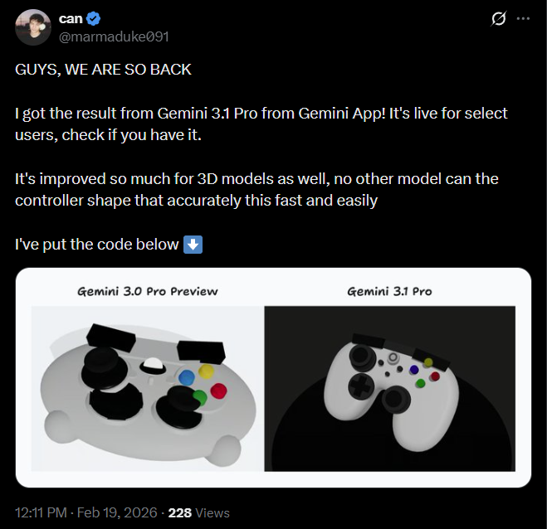Screen dimensions: 547x529
Task: Click the D-pad on the Gemini 3.1 controller
Action: 359,386
